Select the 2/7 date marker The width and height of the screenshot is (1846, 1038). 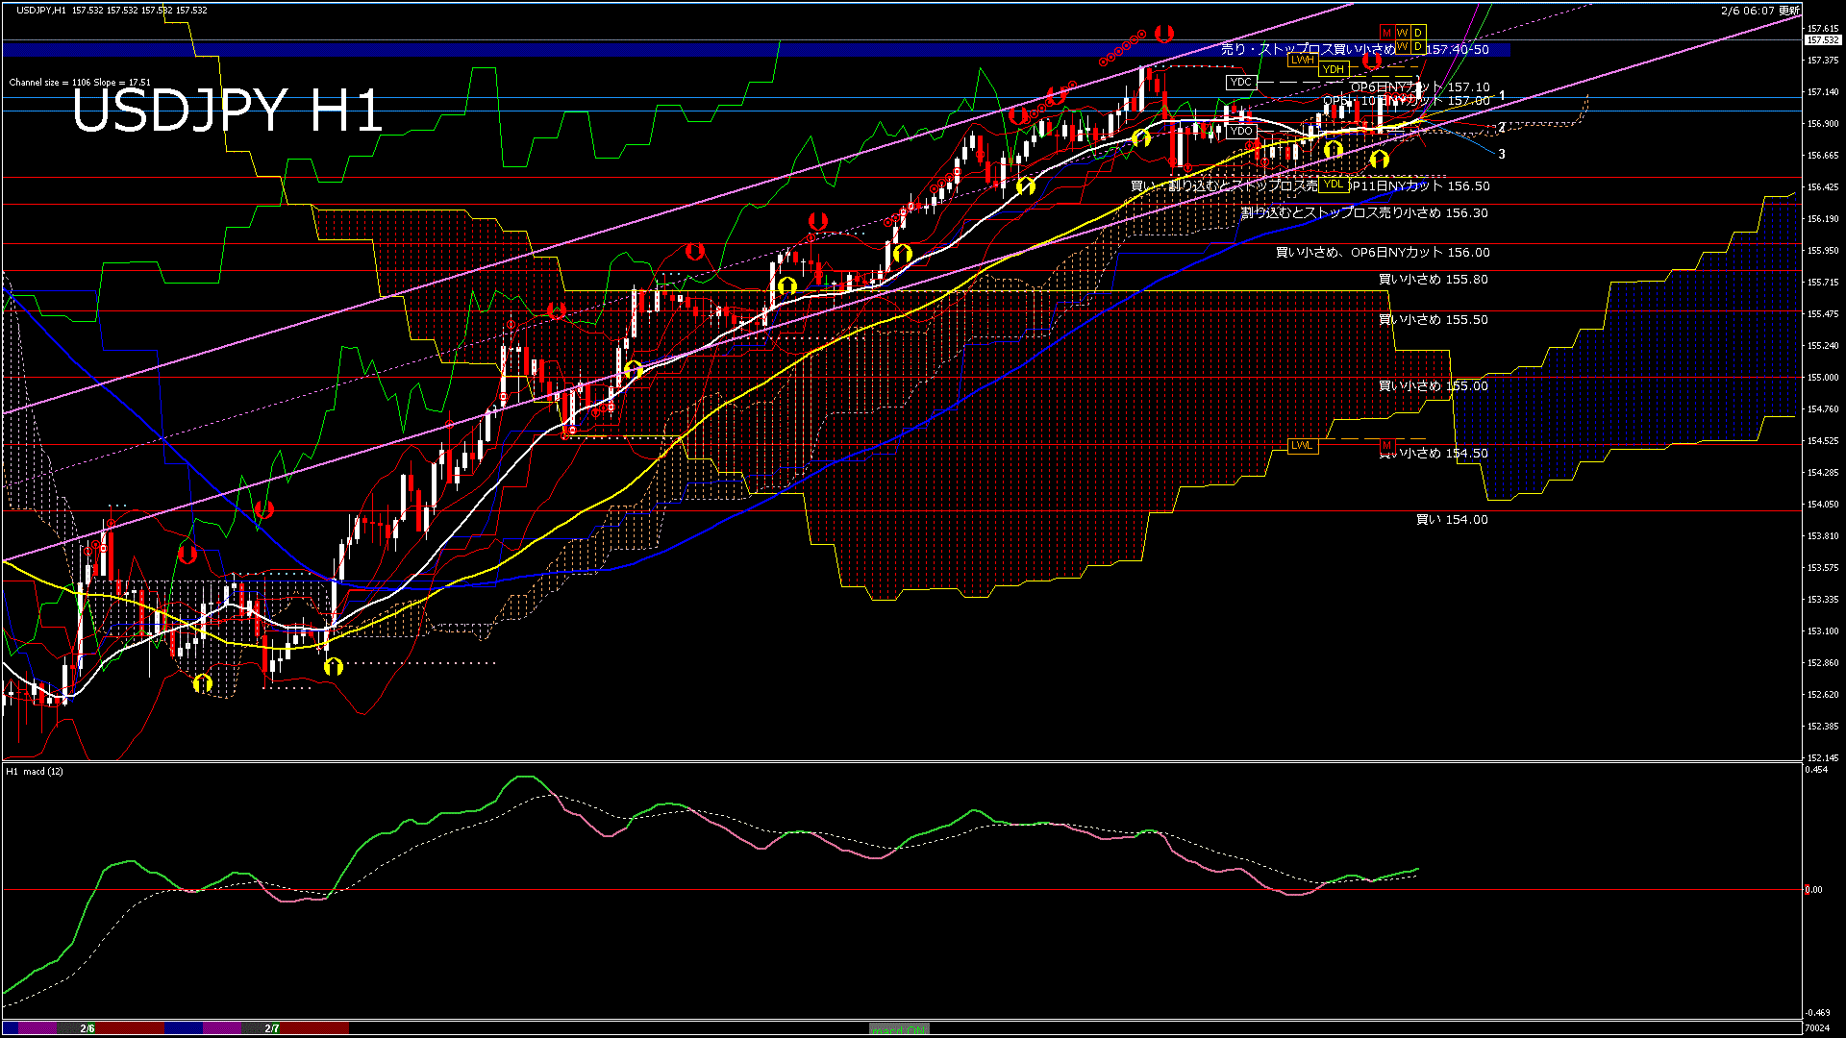(x=272, y=1028)
